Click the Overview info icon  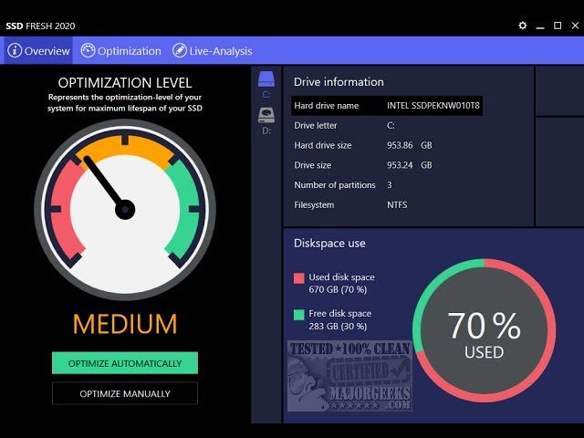[15, 50]
